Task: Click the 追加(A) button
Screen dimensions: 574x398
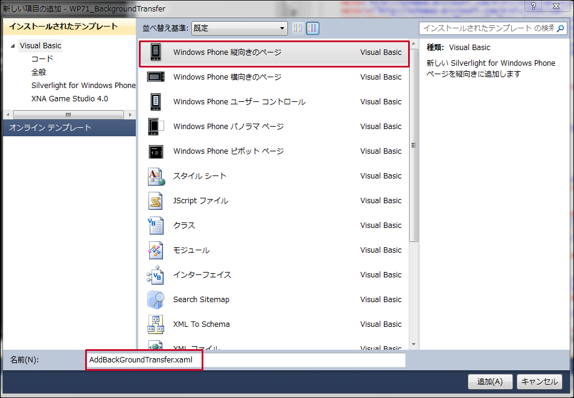Action: (x=490, y=382)
